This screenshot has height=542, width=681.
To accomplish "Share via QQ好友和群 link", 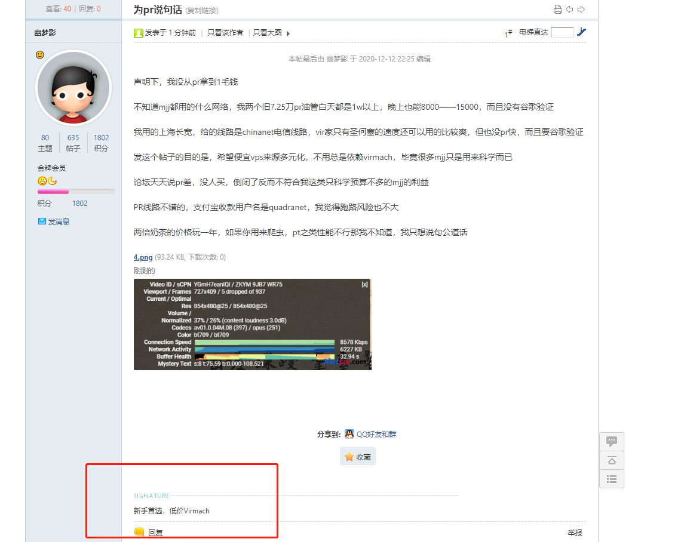I will tap(376, 435).
